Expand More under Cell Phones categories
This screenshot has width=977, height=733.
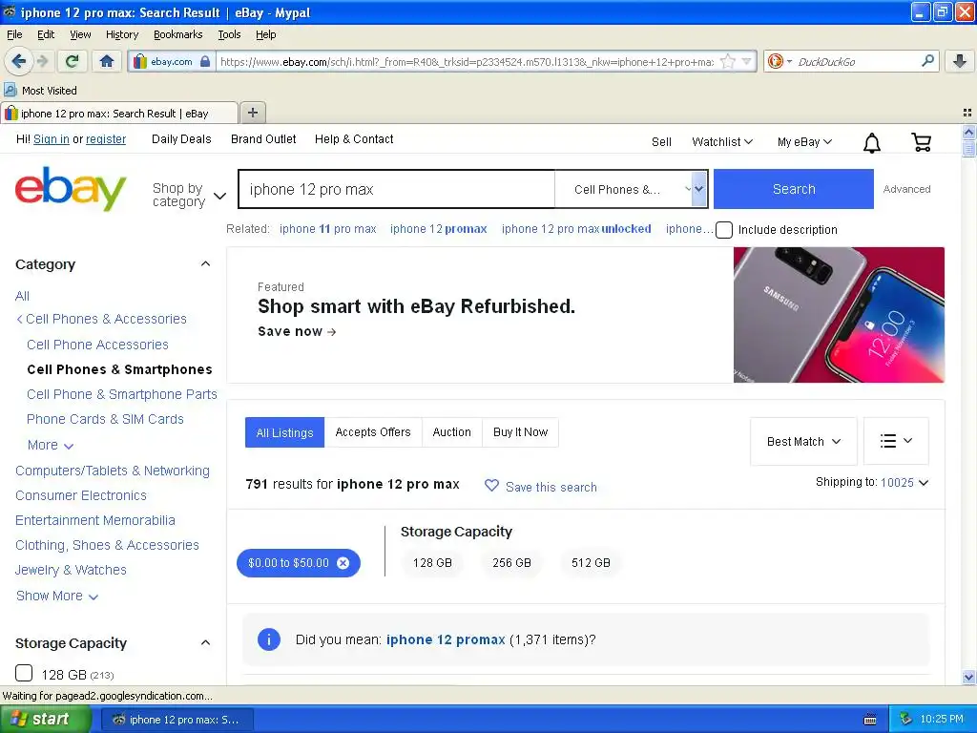(x=51, y=445)
